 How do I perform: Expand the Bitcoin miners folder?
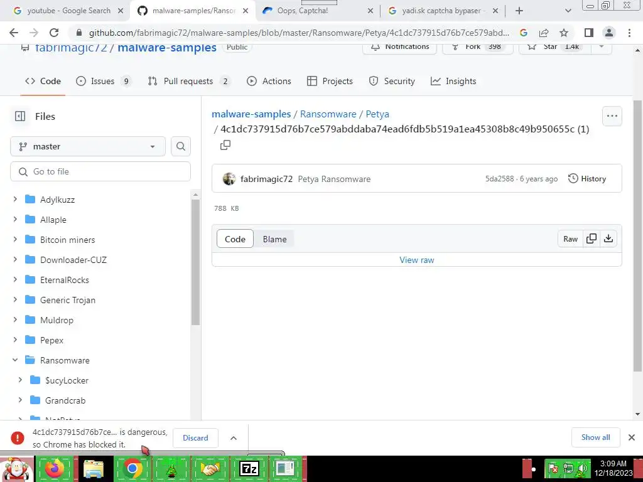point(15,240)
